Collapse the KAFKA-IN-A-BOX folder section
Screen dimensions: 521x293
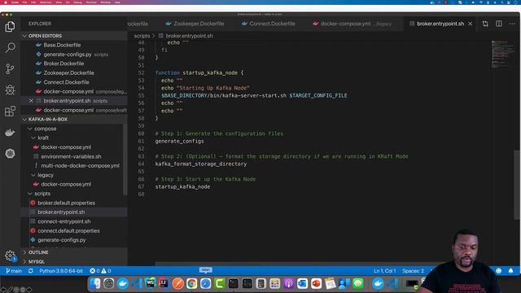[24, 120]
